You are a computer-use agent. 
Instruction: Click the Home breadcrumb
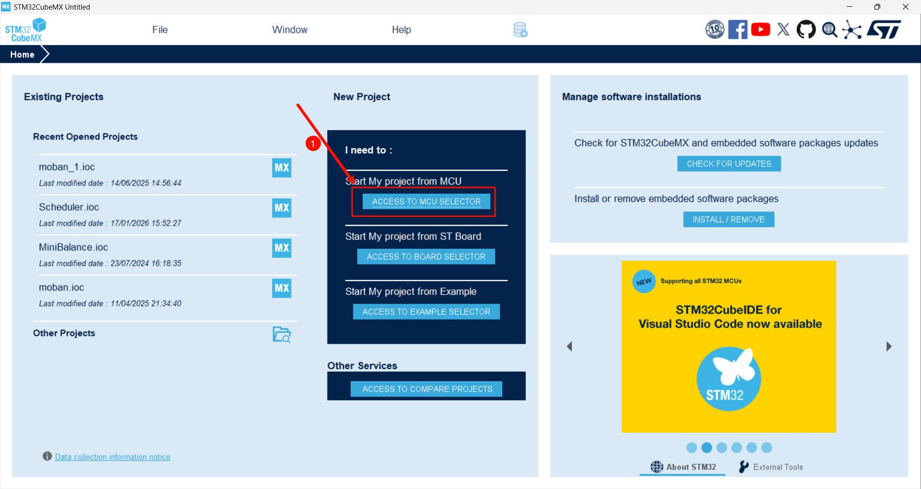pos(22,55)
